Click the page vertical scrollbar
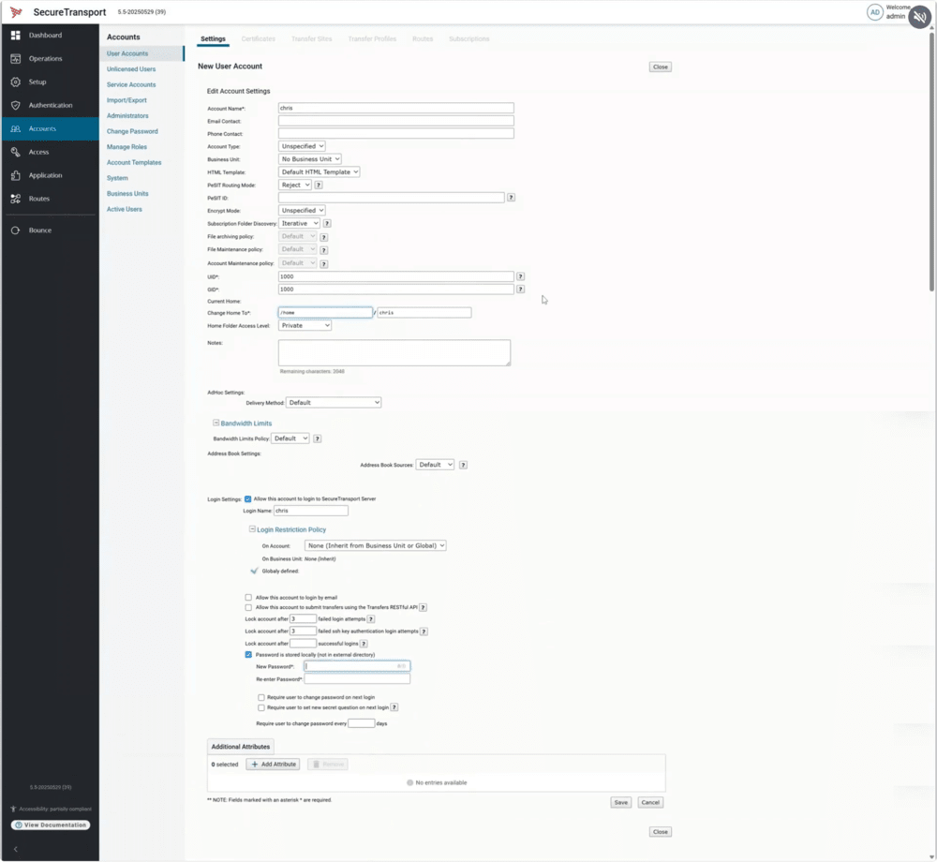 pyautogui.click(x=932, y=161)
